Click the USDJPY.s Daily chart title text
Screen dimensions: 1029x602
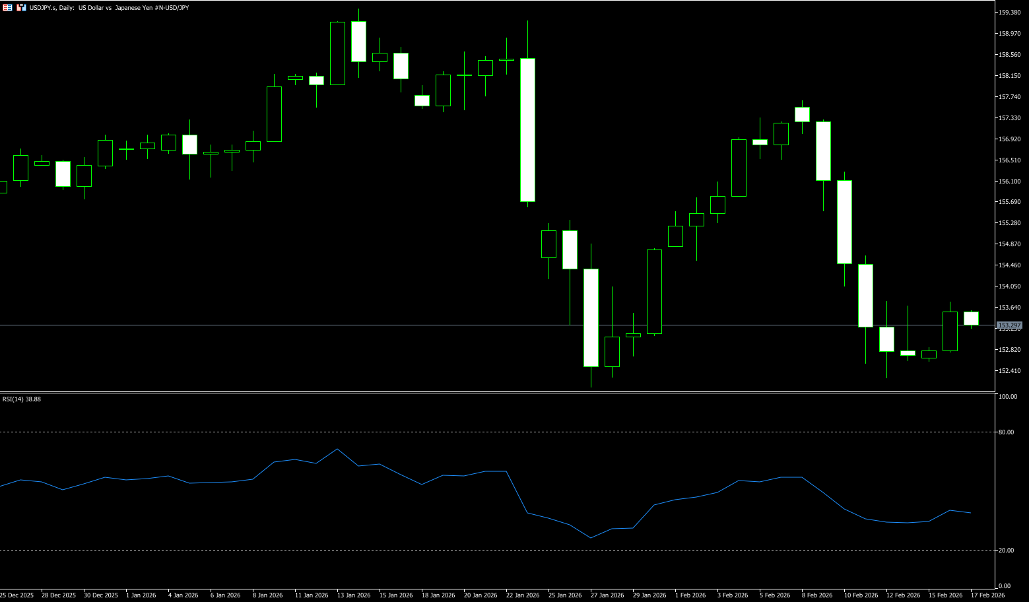(x=109, y=8)
